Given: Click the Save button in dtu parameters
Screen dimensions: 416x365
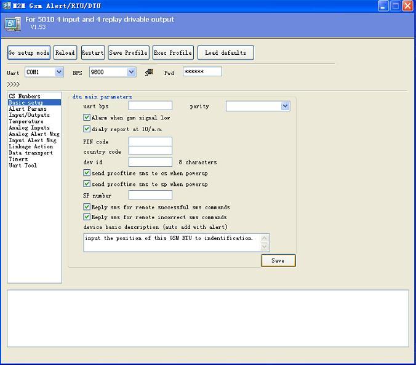Looking at the screenshot, I should [x=278, y=260].
